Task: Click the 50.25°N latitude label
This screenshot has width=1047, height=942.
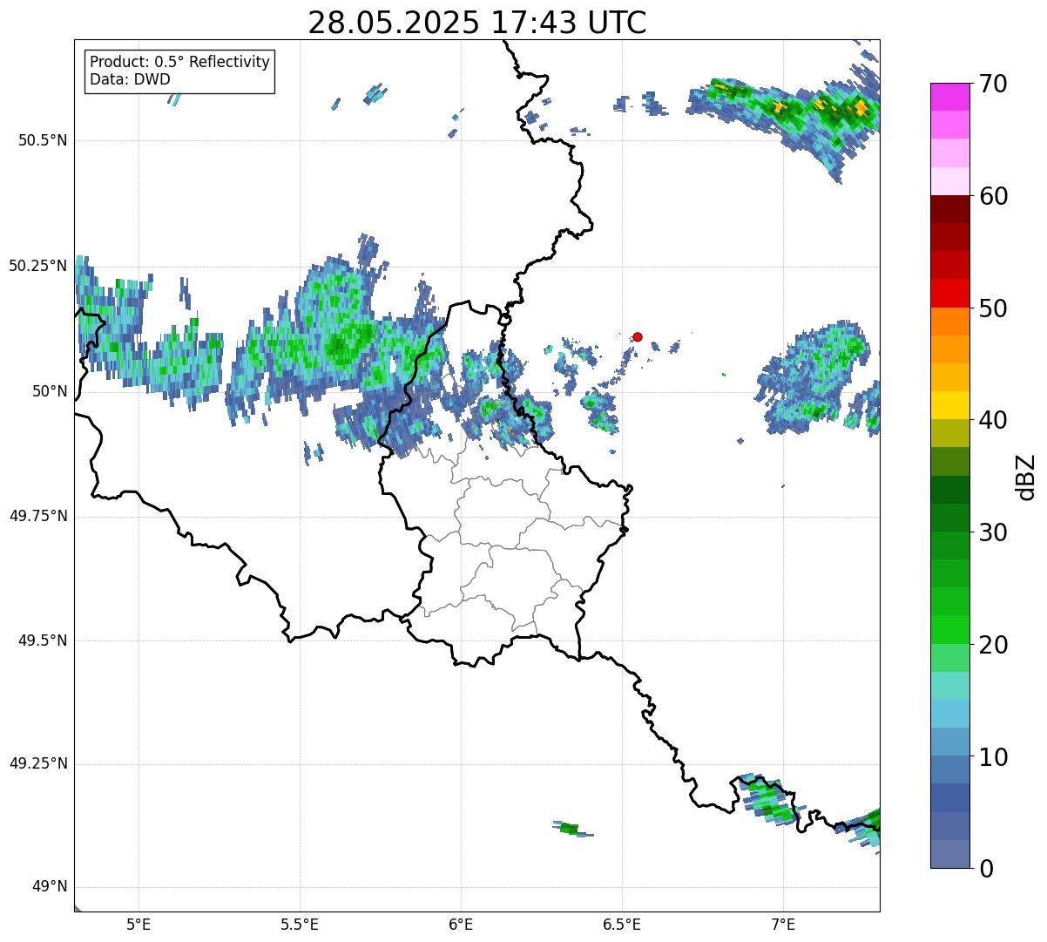Action: 38,266
